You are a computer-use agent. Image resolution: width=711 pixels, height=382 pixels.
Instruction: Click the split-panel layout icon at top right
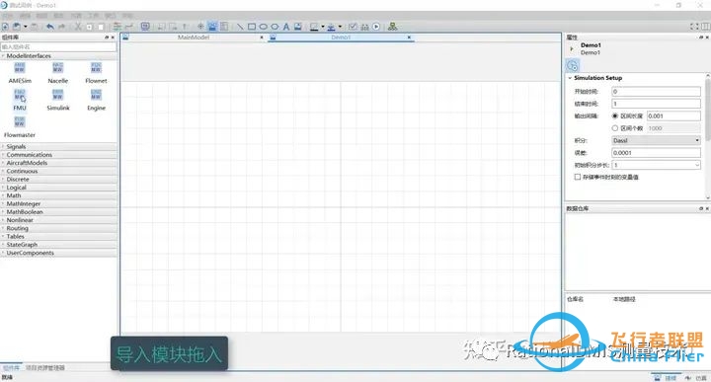(705, 27)
